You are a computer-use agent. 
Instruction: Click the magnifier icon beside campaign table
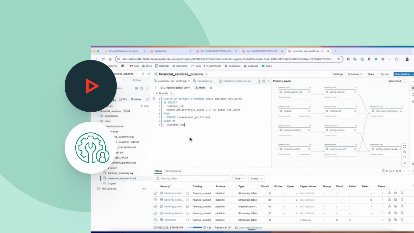pos(187,220)
